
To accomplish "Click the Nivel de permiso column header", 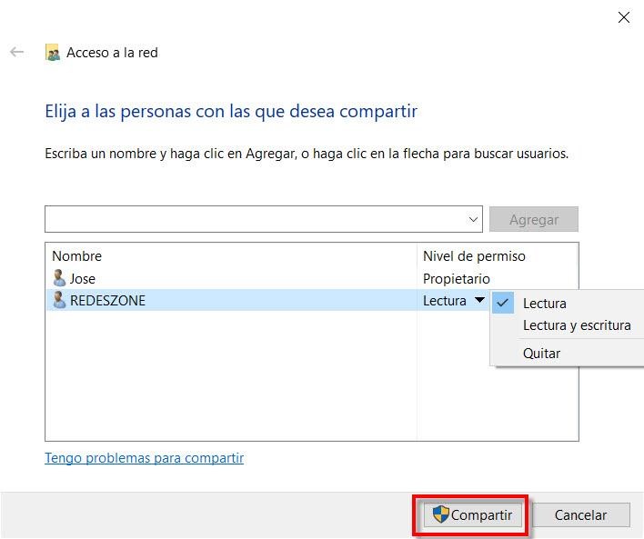I will point(474,256).
